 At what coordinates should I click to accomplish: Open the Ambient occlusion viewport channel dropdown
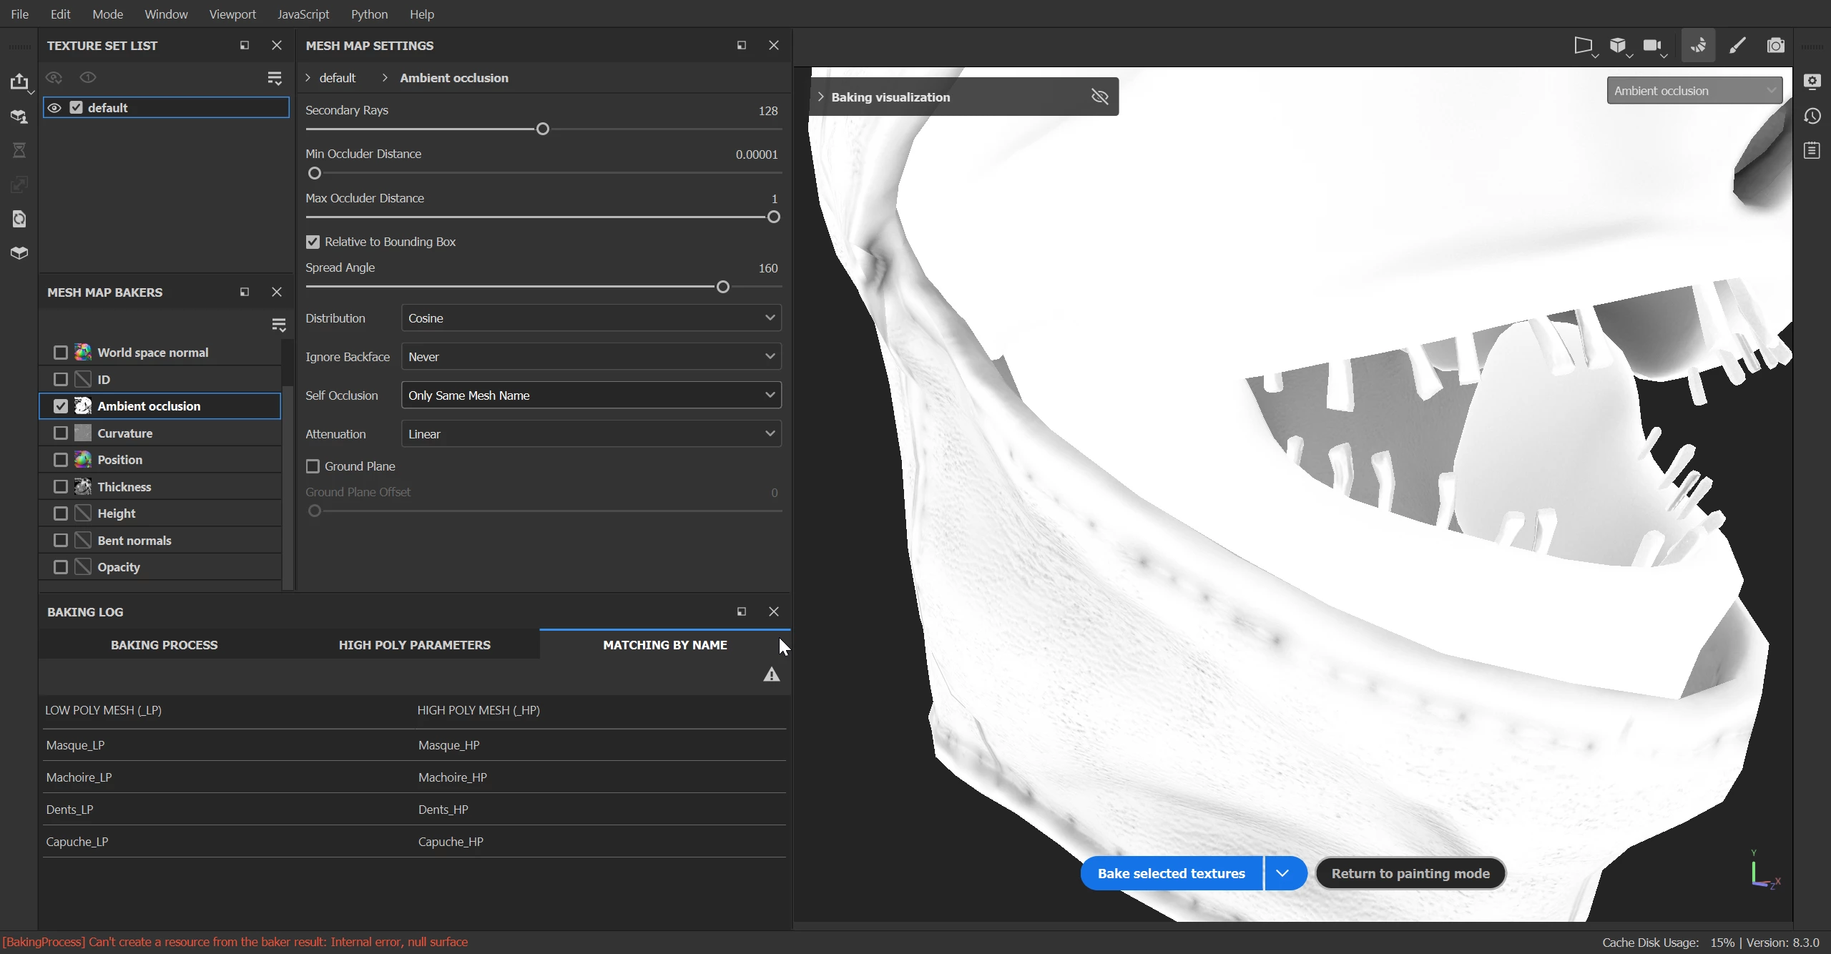1694,91
